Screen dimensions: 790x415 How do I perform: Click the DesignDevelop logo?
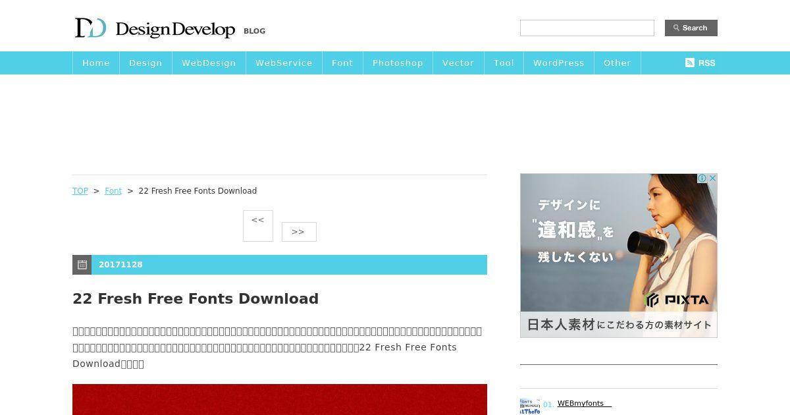pos(155,28)
